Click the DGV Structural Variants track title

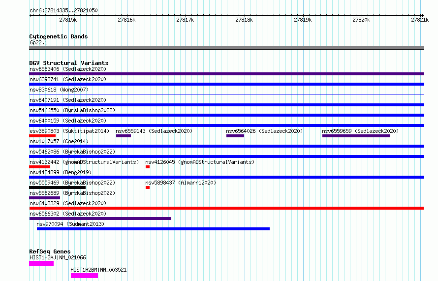click(x=69, y=63)
